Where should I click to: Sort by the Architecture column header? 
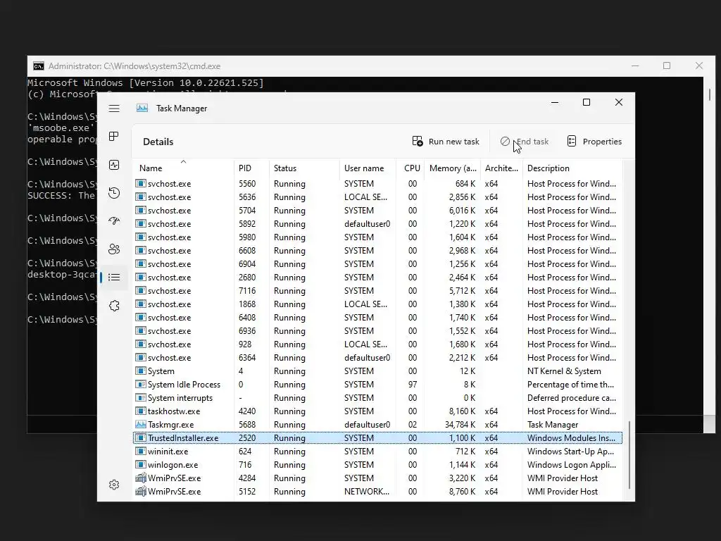(501, 168)
